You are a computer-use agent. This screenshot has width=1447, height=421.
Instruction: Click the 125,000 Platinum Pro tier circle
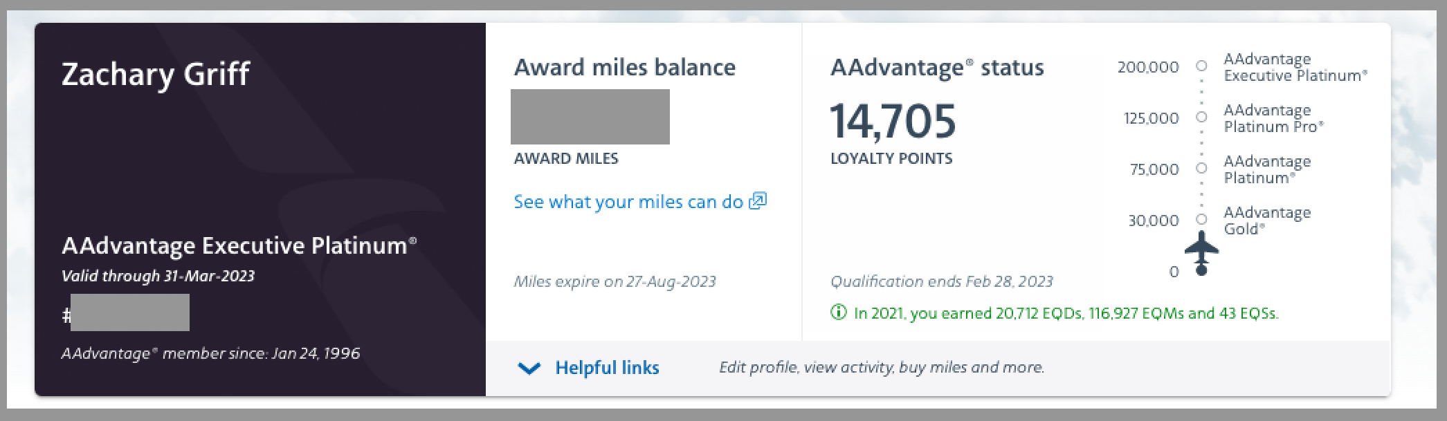tap(1201, 117)
